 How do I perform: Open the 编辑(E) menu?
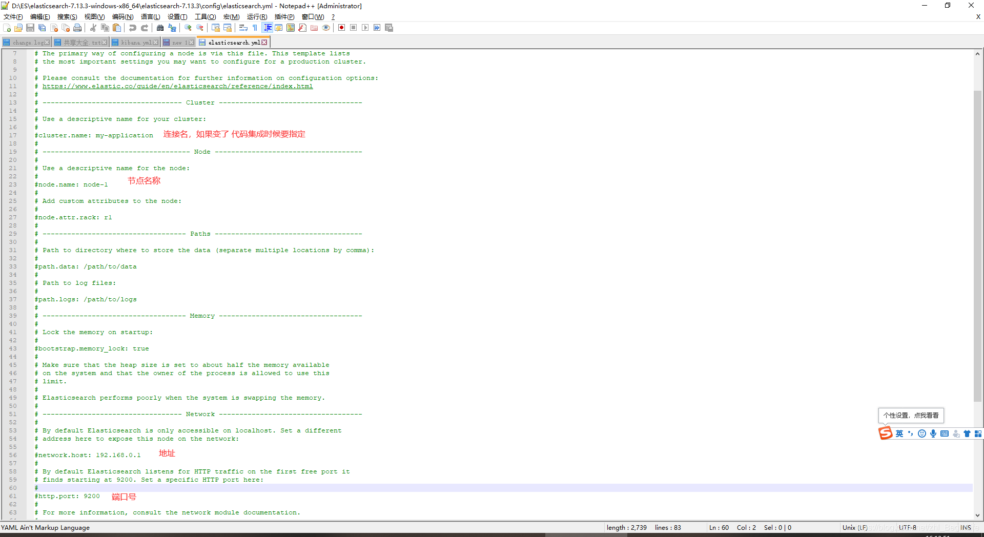40,17
